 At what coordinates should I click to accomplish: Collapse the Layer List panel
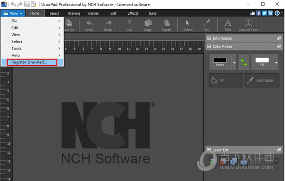[209, 150]
